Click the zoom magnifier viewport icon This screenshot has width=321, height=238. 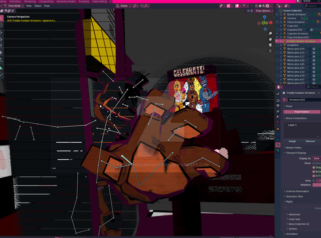pos(270,34)
